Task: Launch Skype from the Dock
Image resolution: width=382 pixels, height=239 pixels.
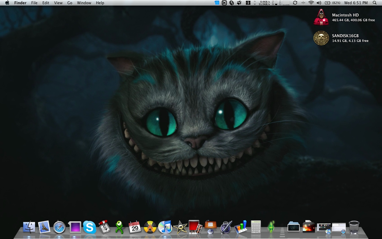Action: [x=89, y=227]
